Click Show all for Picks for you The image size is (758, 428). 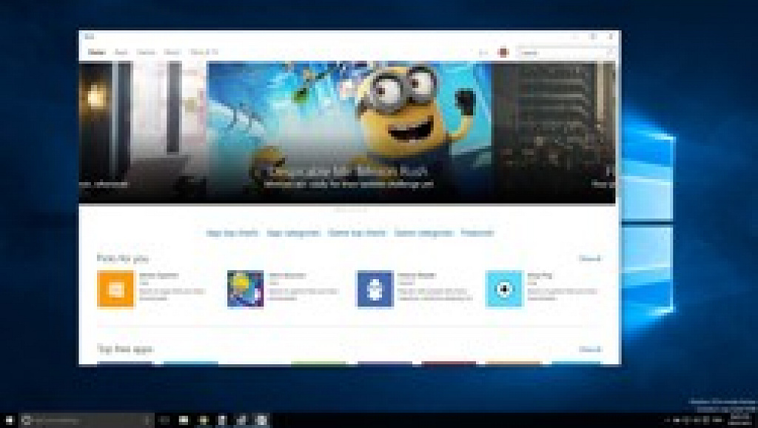click(x=590, y=258)
